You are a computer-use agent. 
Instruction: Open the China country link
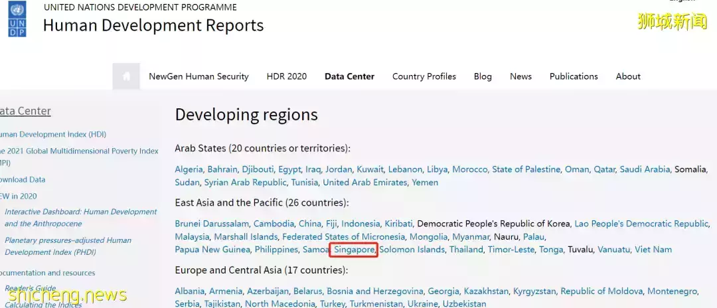click(310, 224)
